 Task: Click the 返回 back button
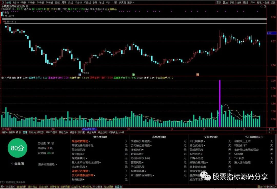[x=273, y=3]
